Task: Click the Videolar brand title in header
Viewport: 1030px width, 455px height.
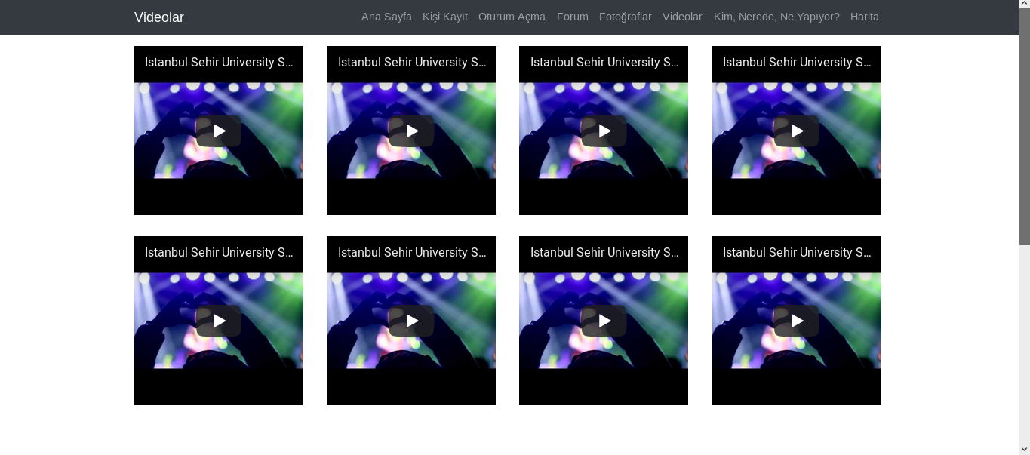Action: click(159, 17)
